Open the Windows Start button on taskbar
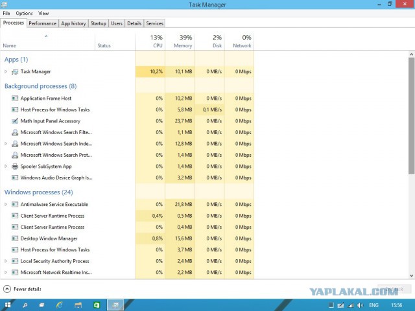The height and width of the screenshot is (311, 415). click(8, 305)
